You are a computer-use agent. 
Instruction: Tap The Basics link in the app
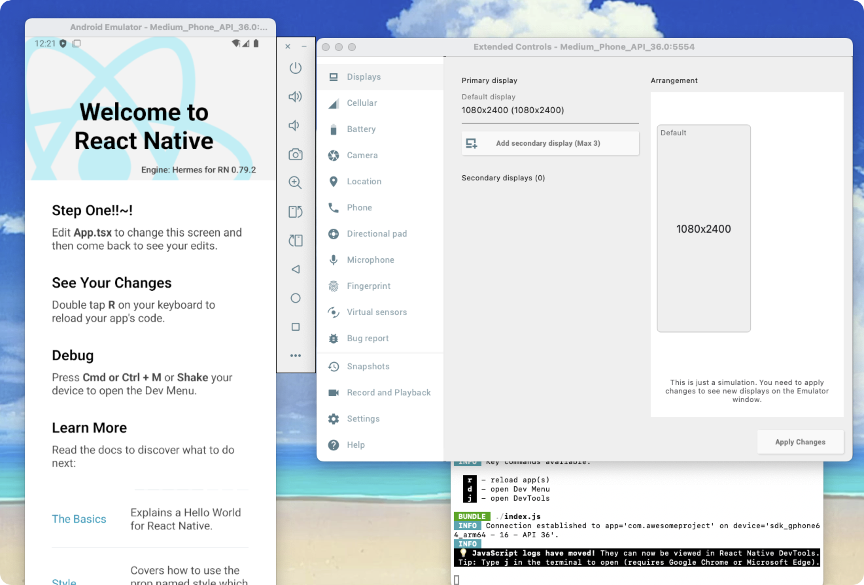tap(79, 519)
